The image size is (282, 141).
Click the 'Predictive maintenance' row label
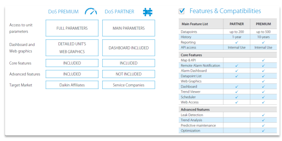[198, 125]
